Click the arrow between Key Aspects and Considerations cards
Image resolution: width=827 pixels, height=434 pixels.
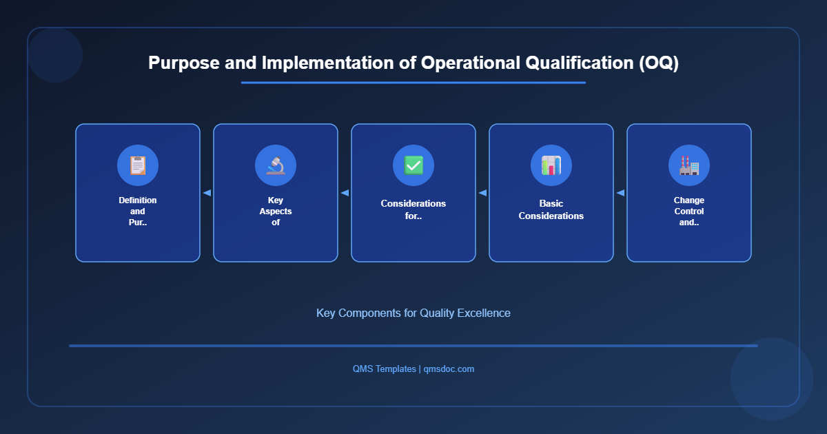(x=345, y=193)
